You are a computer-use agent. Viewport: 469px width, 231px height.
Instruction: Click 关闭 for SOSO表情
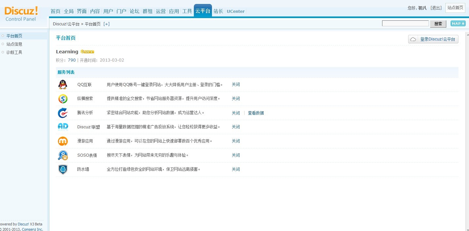click(x=236, y=155)
